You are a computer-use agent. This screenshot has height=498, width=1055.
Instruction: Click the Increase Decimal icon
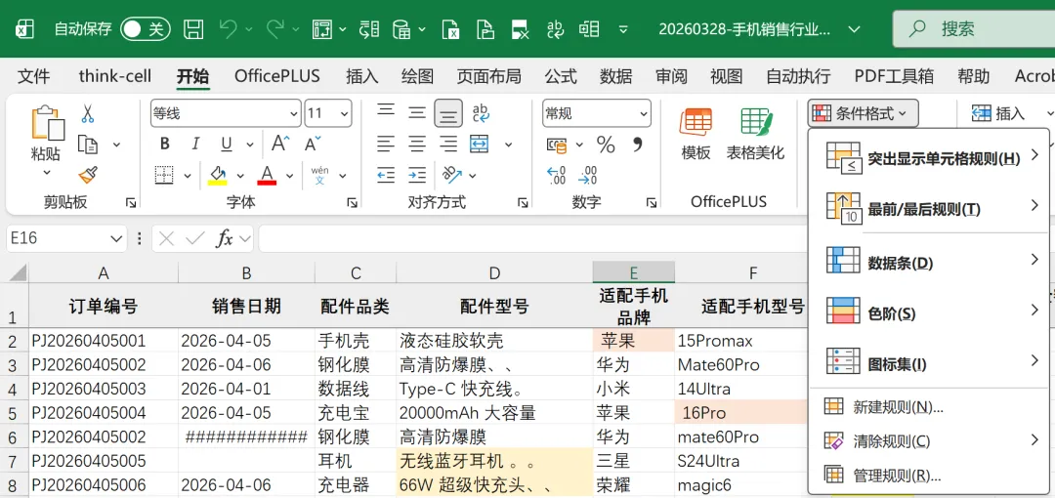(557, 175)
